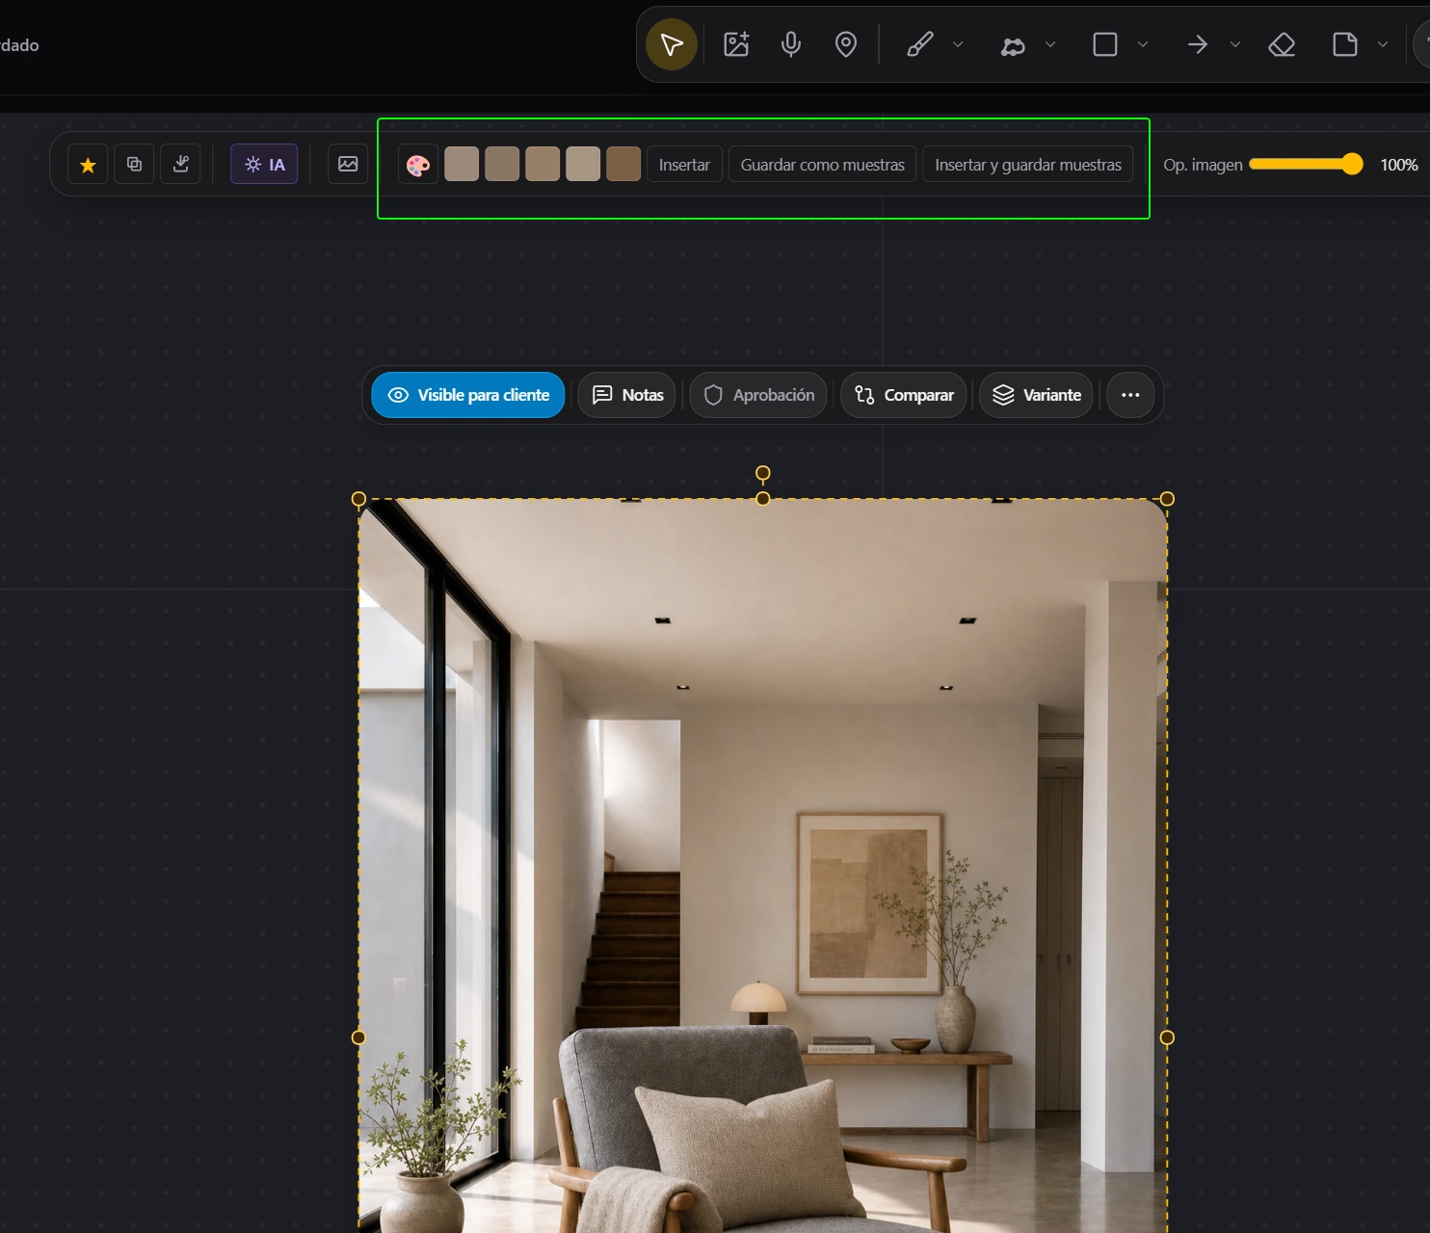Click the Guardar como muestras button

[823, 165]
